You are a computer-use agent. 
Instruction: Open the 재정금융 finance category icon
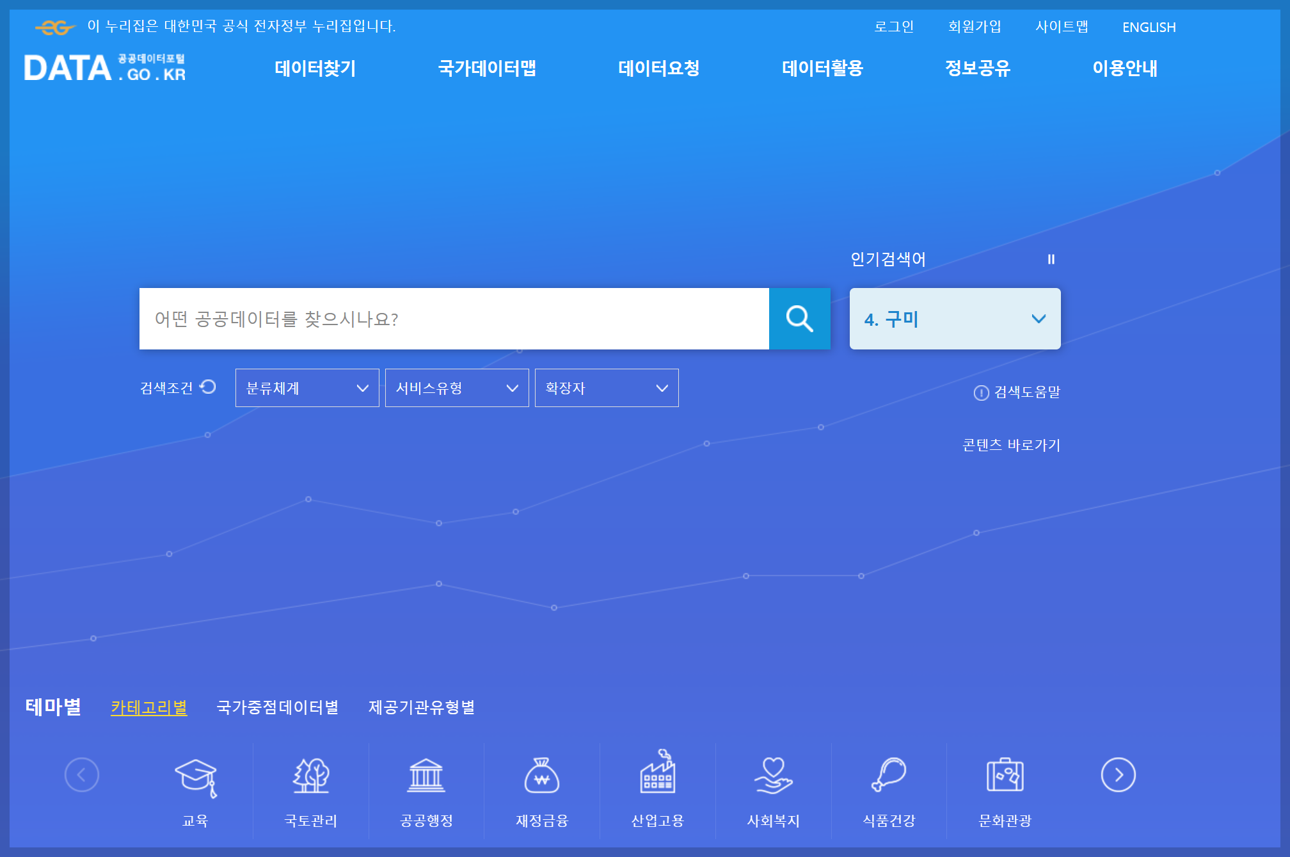tap(542, 776)
